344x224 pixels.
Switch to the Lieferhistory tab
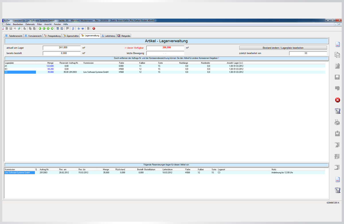point(108,36)
